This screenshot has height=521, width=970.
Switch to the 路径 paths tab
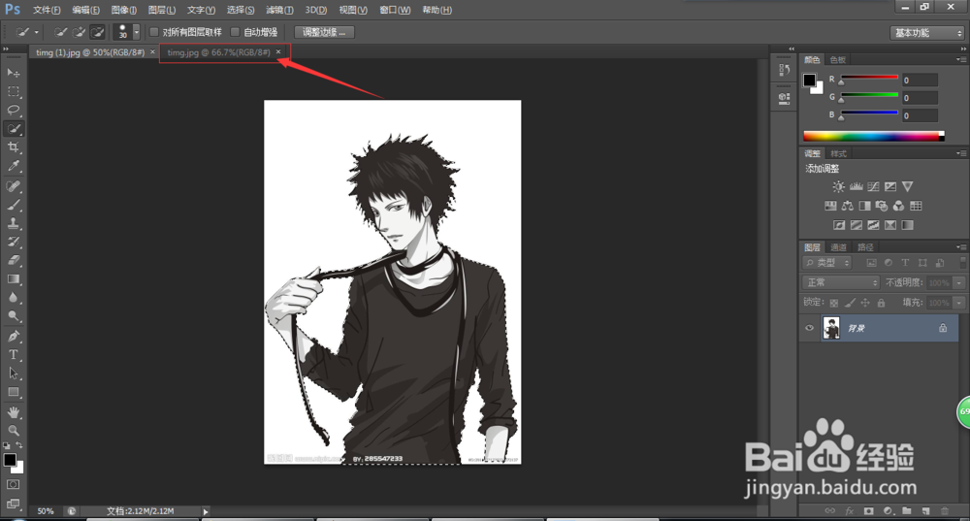click(x=865, y=246)
